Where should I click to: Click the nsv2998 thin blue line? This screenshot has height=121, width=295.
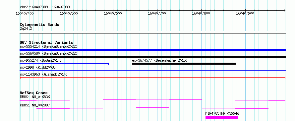tap(152, 71)
